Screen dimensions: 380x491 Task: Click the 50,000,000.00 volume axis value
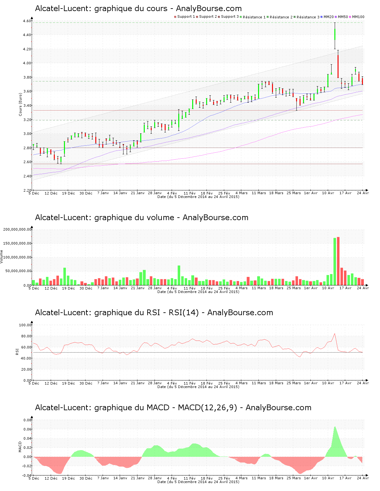pyautogui.click(x=18, y=271)
